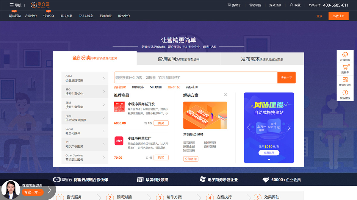Viewport: 357px width, 200px height.
Task: Select the 收藏 star icon in the top bar
Action: [x=291, y=5]
